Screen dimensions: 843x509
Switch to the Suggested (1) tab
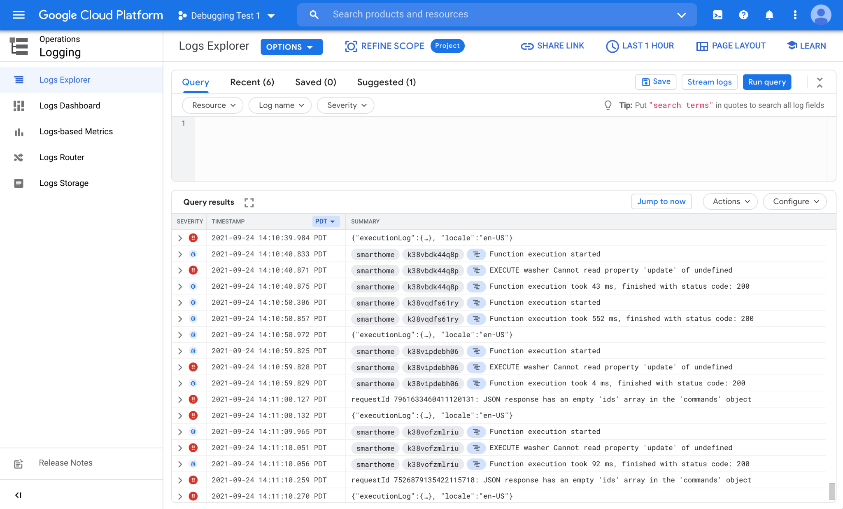point(386,82)
